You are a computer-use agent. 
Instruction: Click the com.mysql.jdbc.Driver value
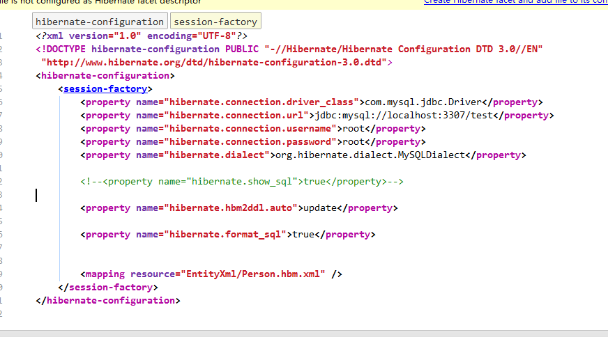423,102
